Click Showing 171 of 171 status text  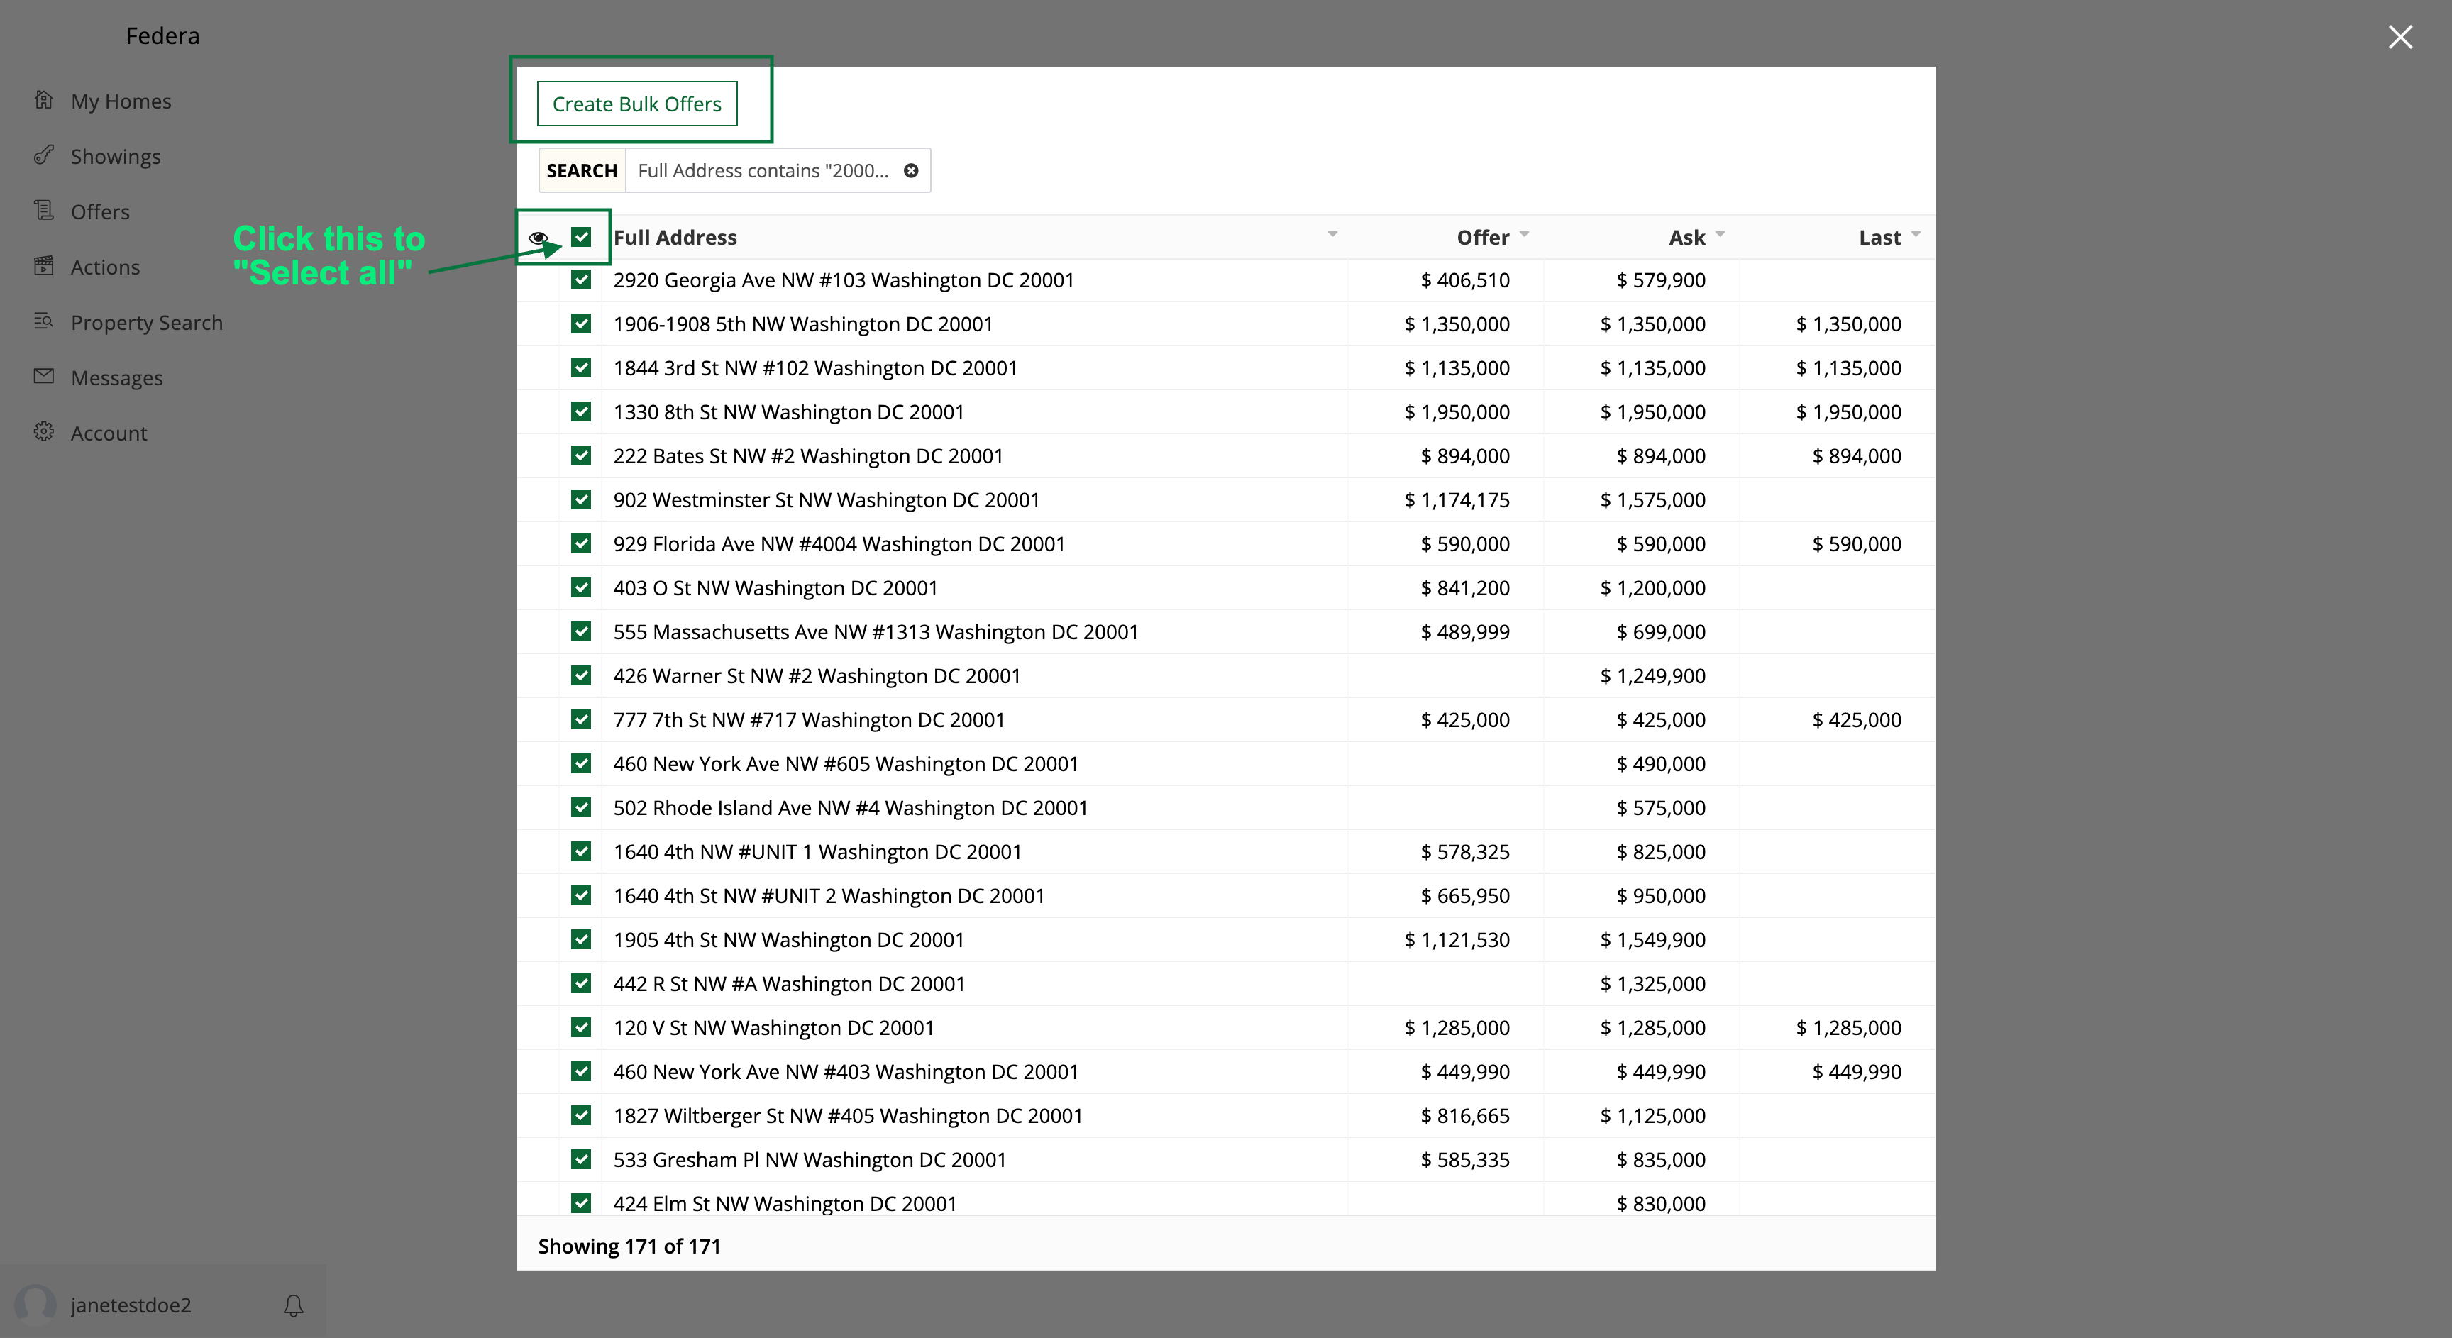tap(629, 1246)
